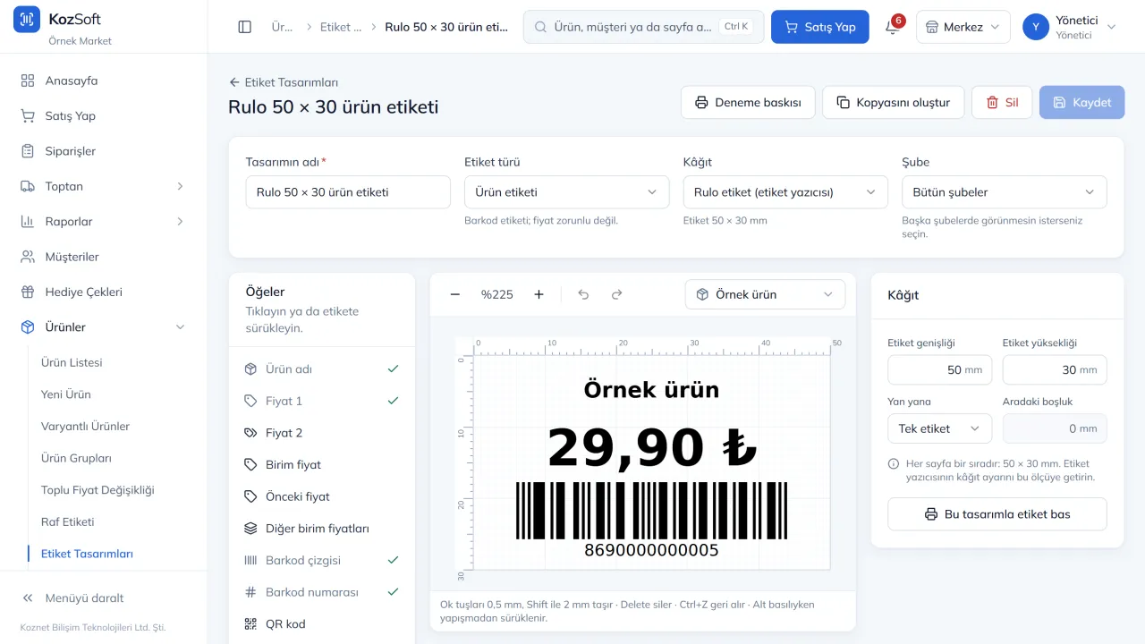Open Kâğıt type dropdown Rulo etiket
Viewport: 1145px width, 644px height.
click(x=785, y=192)
